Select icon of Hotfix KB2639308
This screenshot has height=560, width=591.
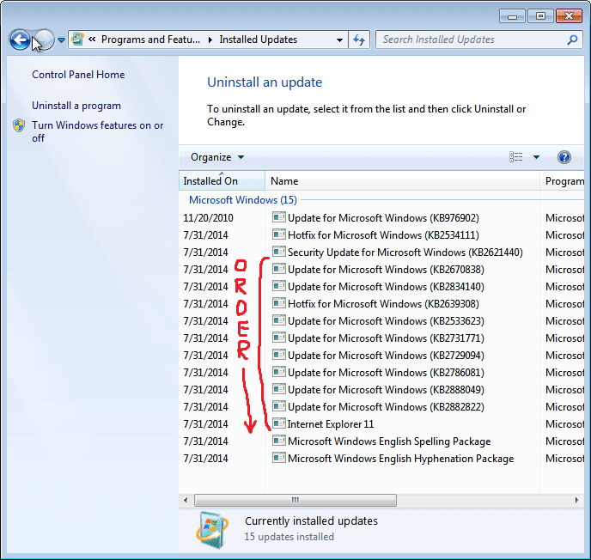[279, 303]
